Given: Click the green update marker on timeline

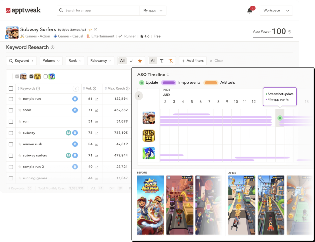Looking at the screenshot, I should pos(280,118).
